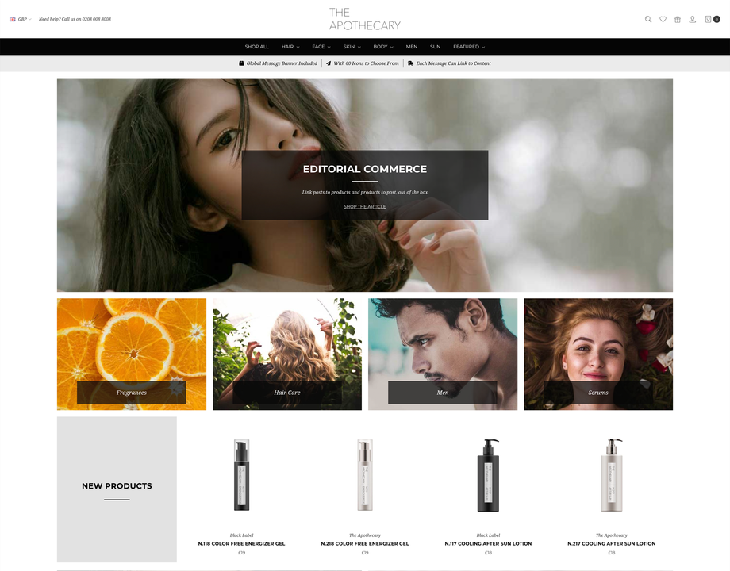The height and width of the screenshot is (571, 730).
Task: Open the search magnifier icon
Action: (x=648, y=19)
